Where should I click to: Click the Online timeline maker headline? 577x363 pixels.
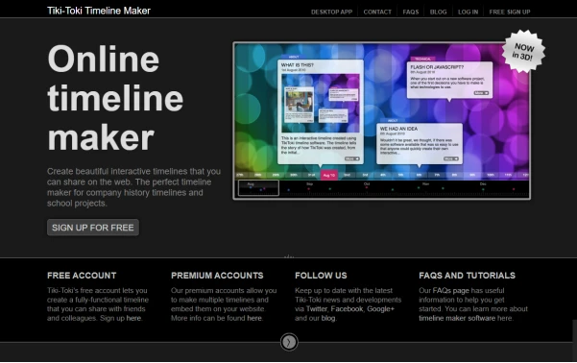click(x=115, y=98)
